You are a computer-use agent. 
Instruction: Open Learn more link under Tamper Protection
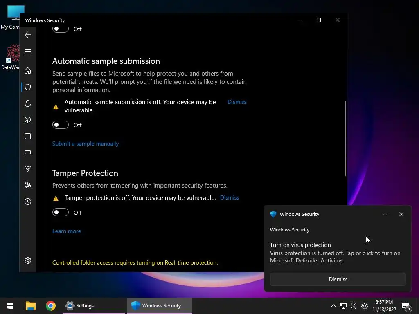coord(67,231)
